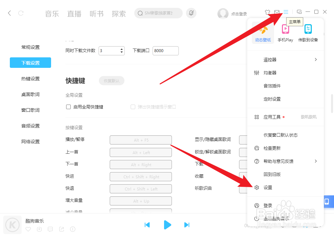334x236 pixels.
Task: Click the equalizer sliders icon
Action: [257, 73]
